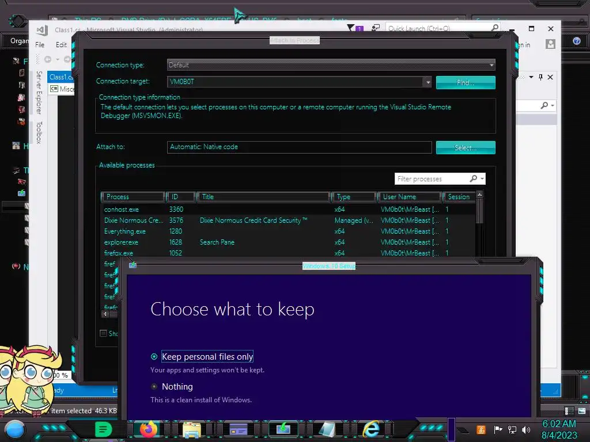This screenshot has height=442, width=590.
Task: Click the search icon in Visual Studio side panel
Action: point(544,106)
